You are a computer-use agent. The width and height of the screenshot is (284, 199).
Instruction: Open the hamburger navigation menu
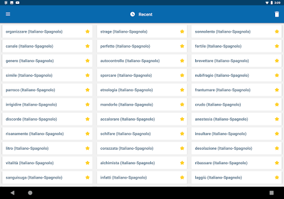click(x=8, y=14)
